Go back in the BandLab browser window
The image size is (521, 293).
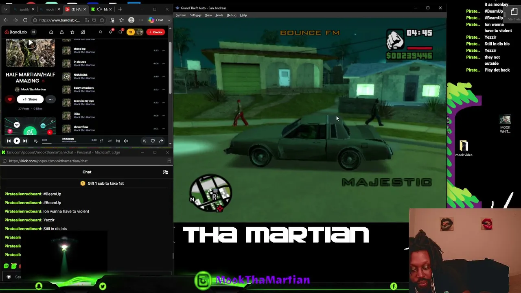tap(6, 20)
